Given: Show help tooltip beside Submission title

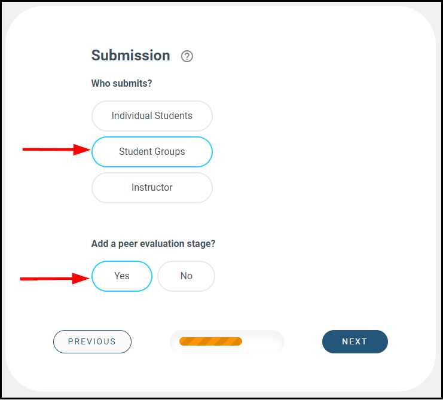Looking at the screenshot, I should (x=187, y=56).
